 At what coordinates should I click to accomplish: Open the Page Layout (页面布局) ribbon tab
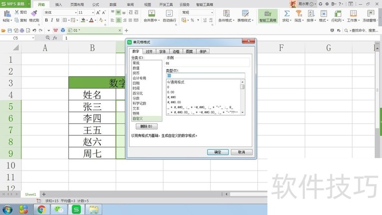tap(77, 5)
